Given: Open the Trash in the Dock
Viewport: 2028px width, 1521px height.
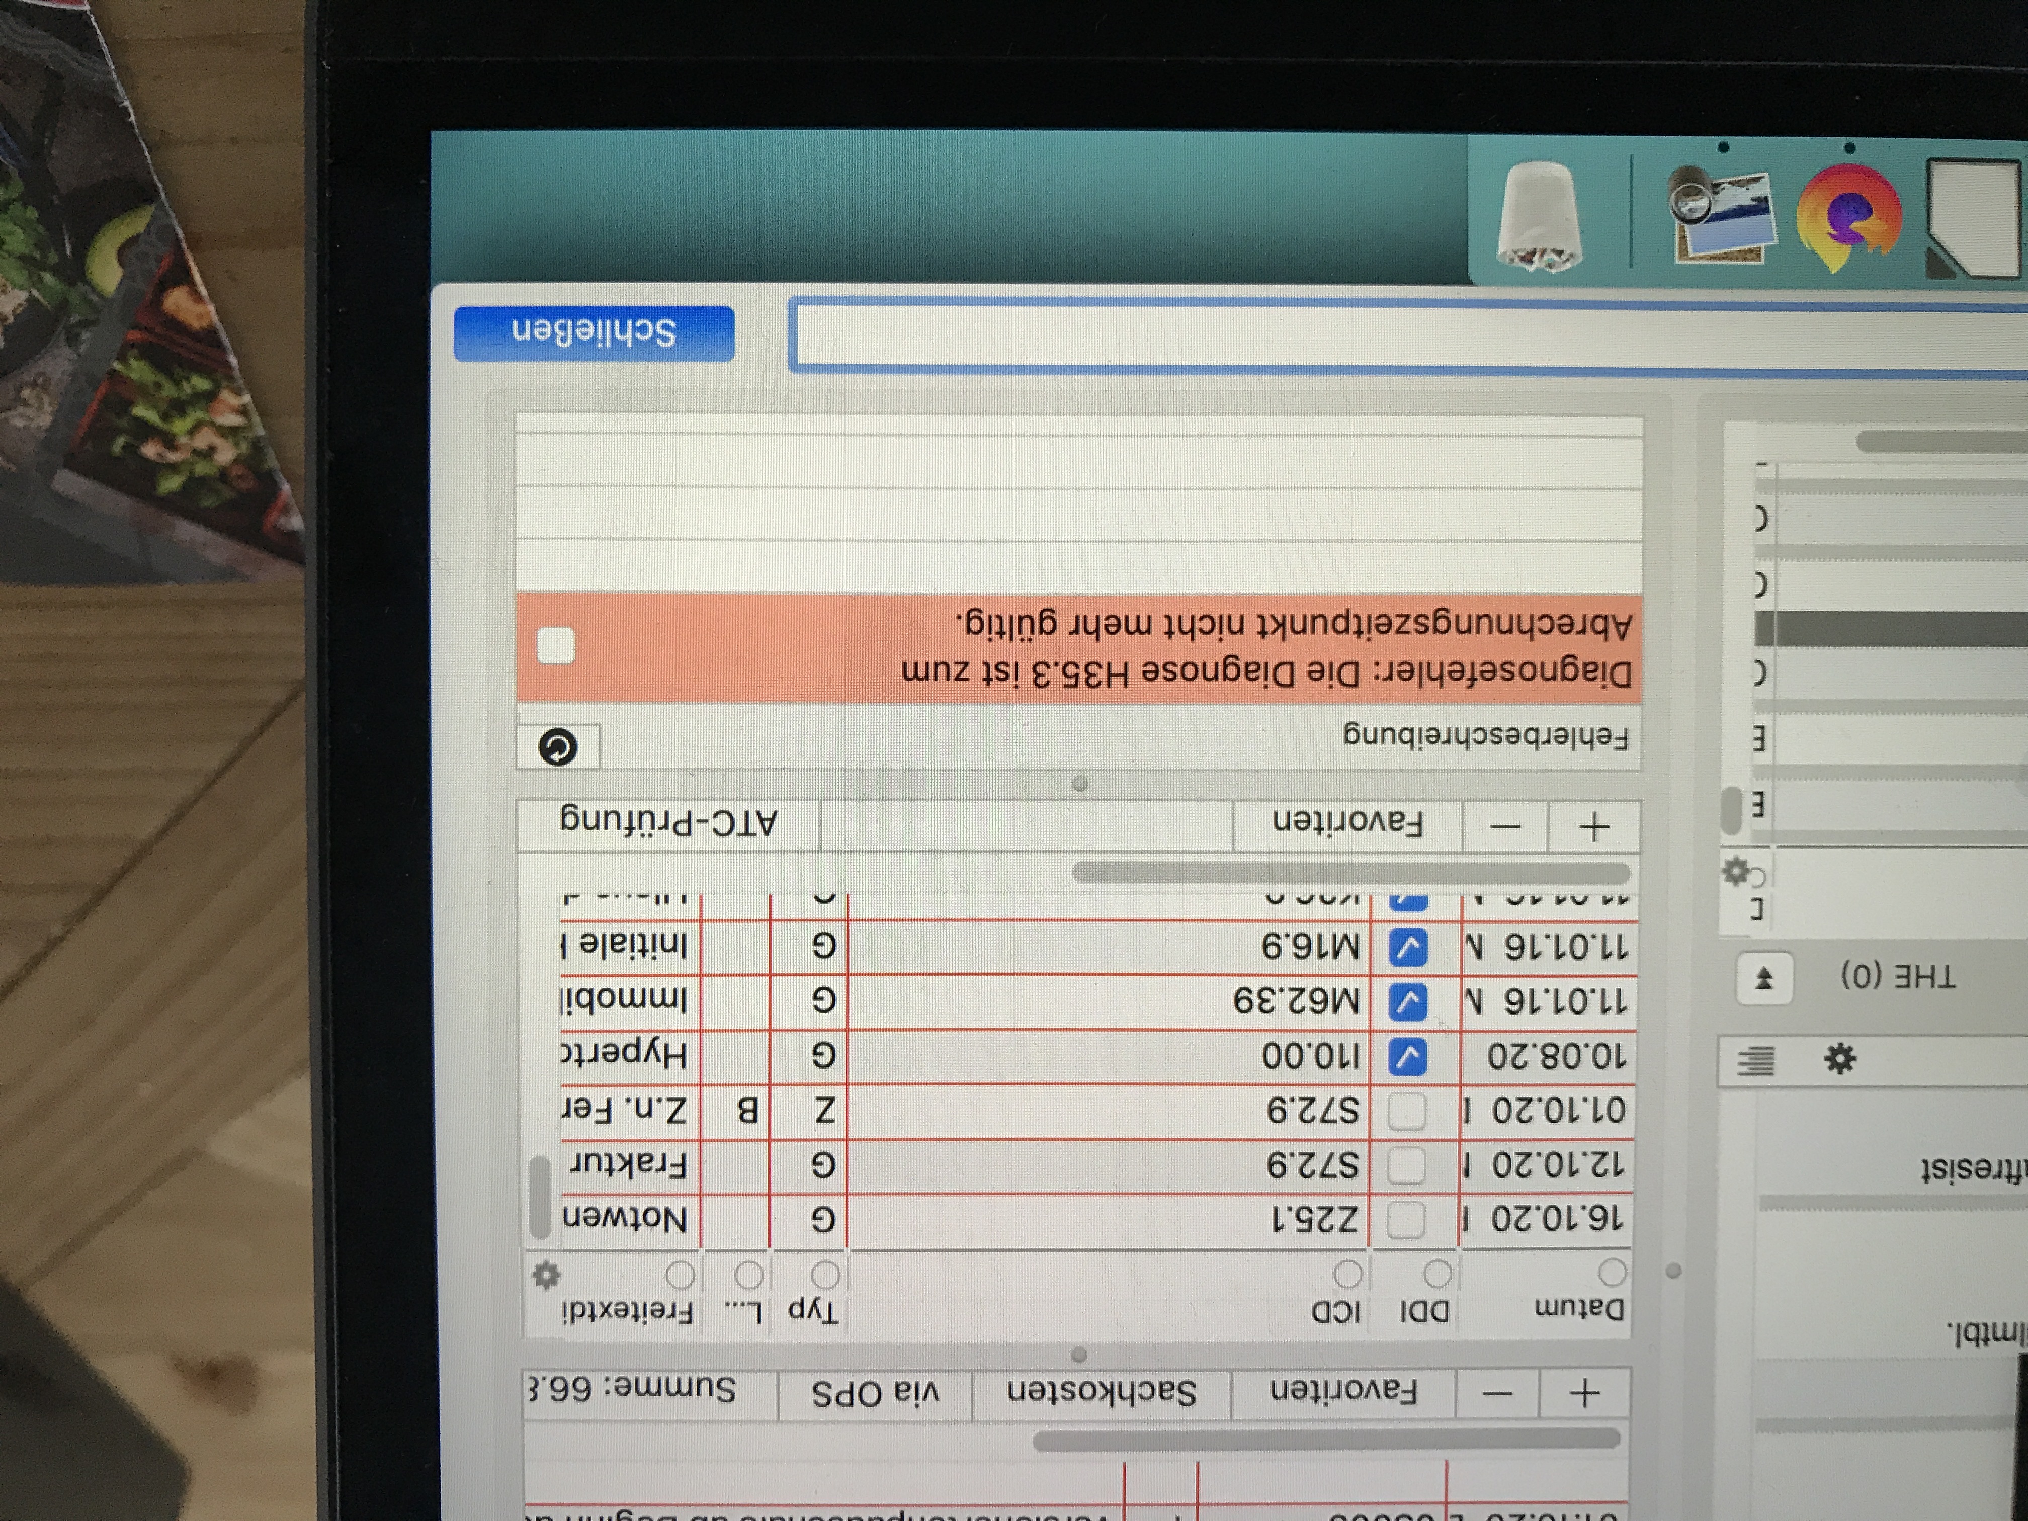Looking at the screenshot, I should click(x=1539, y=218).
